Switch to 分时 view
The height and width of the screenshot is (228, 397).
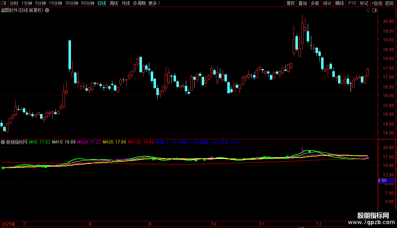click(14, 3)
